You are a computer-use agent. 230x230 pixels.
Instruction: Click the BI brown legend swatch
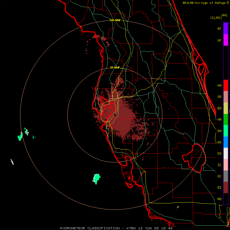click(226, 188)
